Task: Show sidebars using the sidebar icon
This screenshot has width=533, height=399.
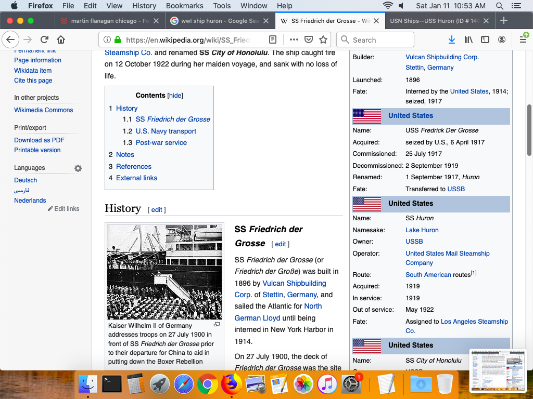Action: (x=485, y=39)
